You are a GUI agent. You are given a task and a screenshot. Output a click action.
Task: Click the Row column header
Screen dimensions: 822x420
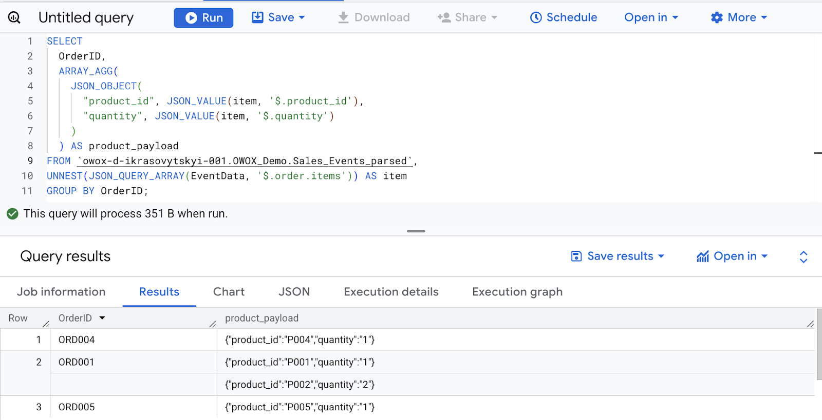tap(18, 318)
